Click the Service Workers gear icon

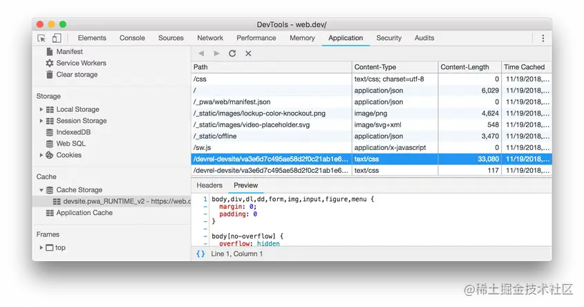coord(50,63)
